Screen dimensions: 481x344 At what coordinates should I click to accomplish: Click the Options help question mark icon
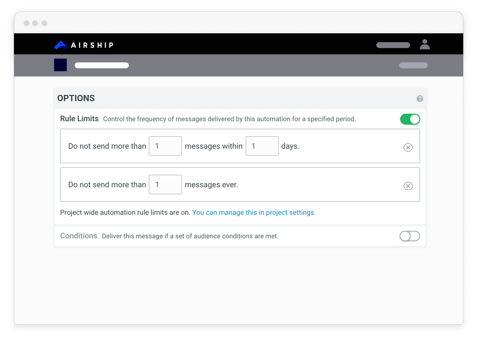pyautogui.click(x=420, y=99)
